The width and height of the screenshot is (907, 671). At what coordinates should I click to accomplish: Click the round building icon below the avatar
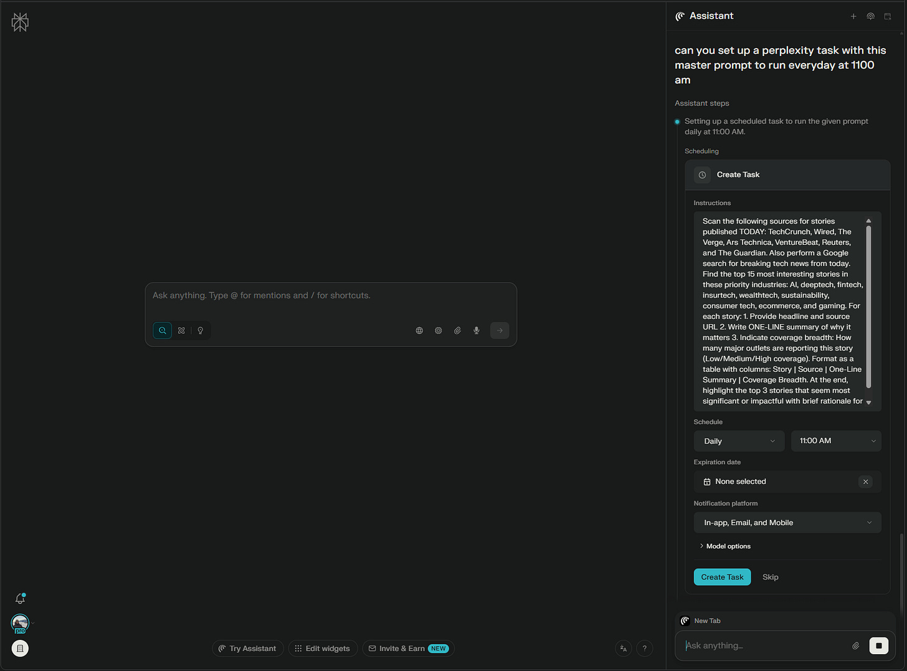20,649
